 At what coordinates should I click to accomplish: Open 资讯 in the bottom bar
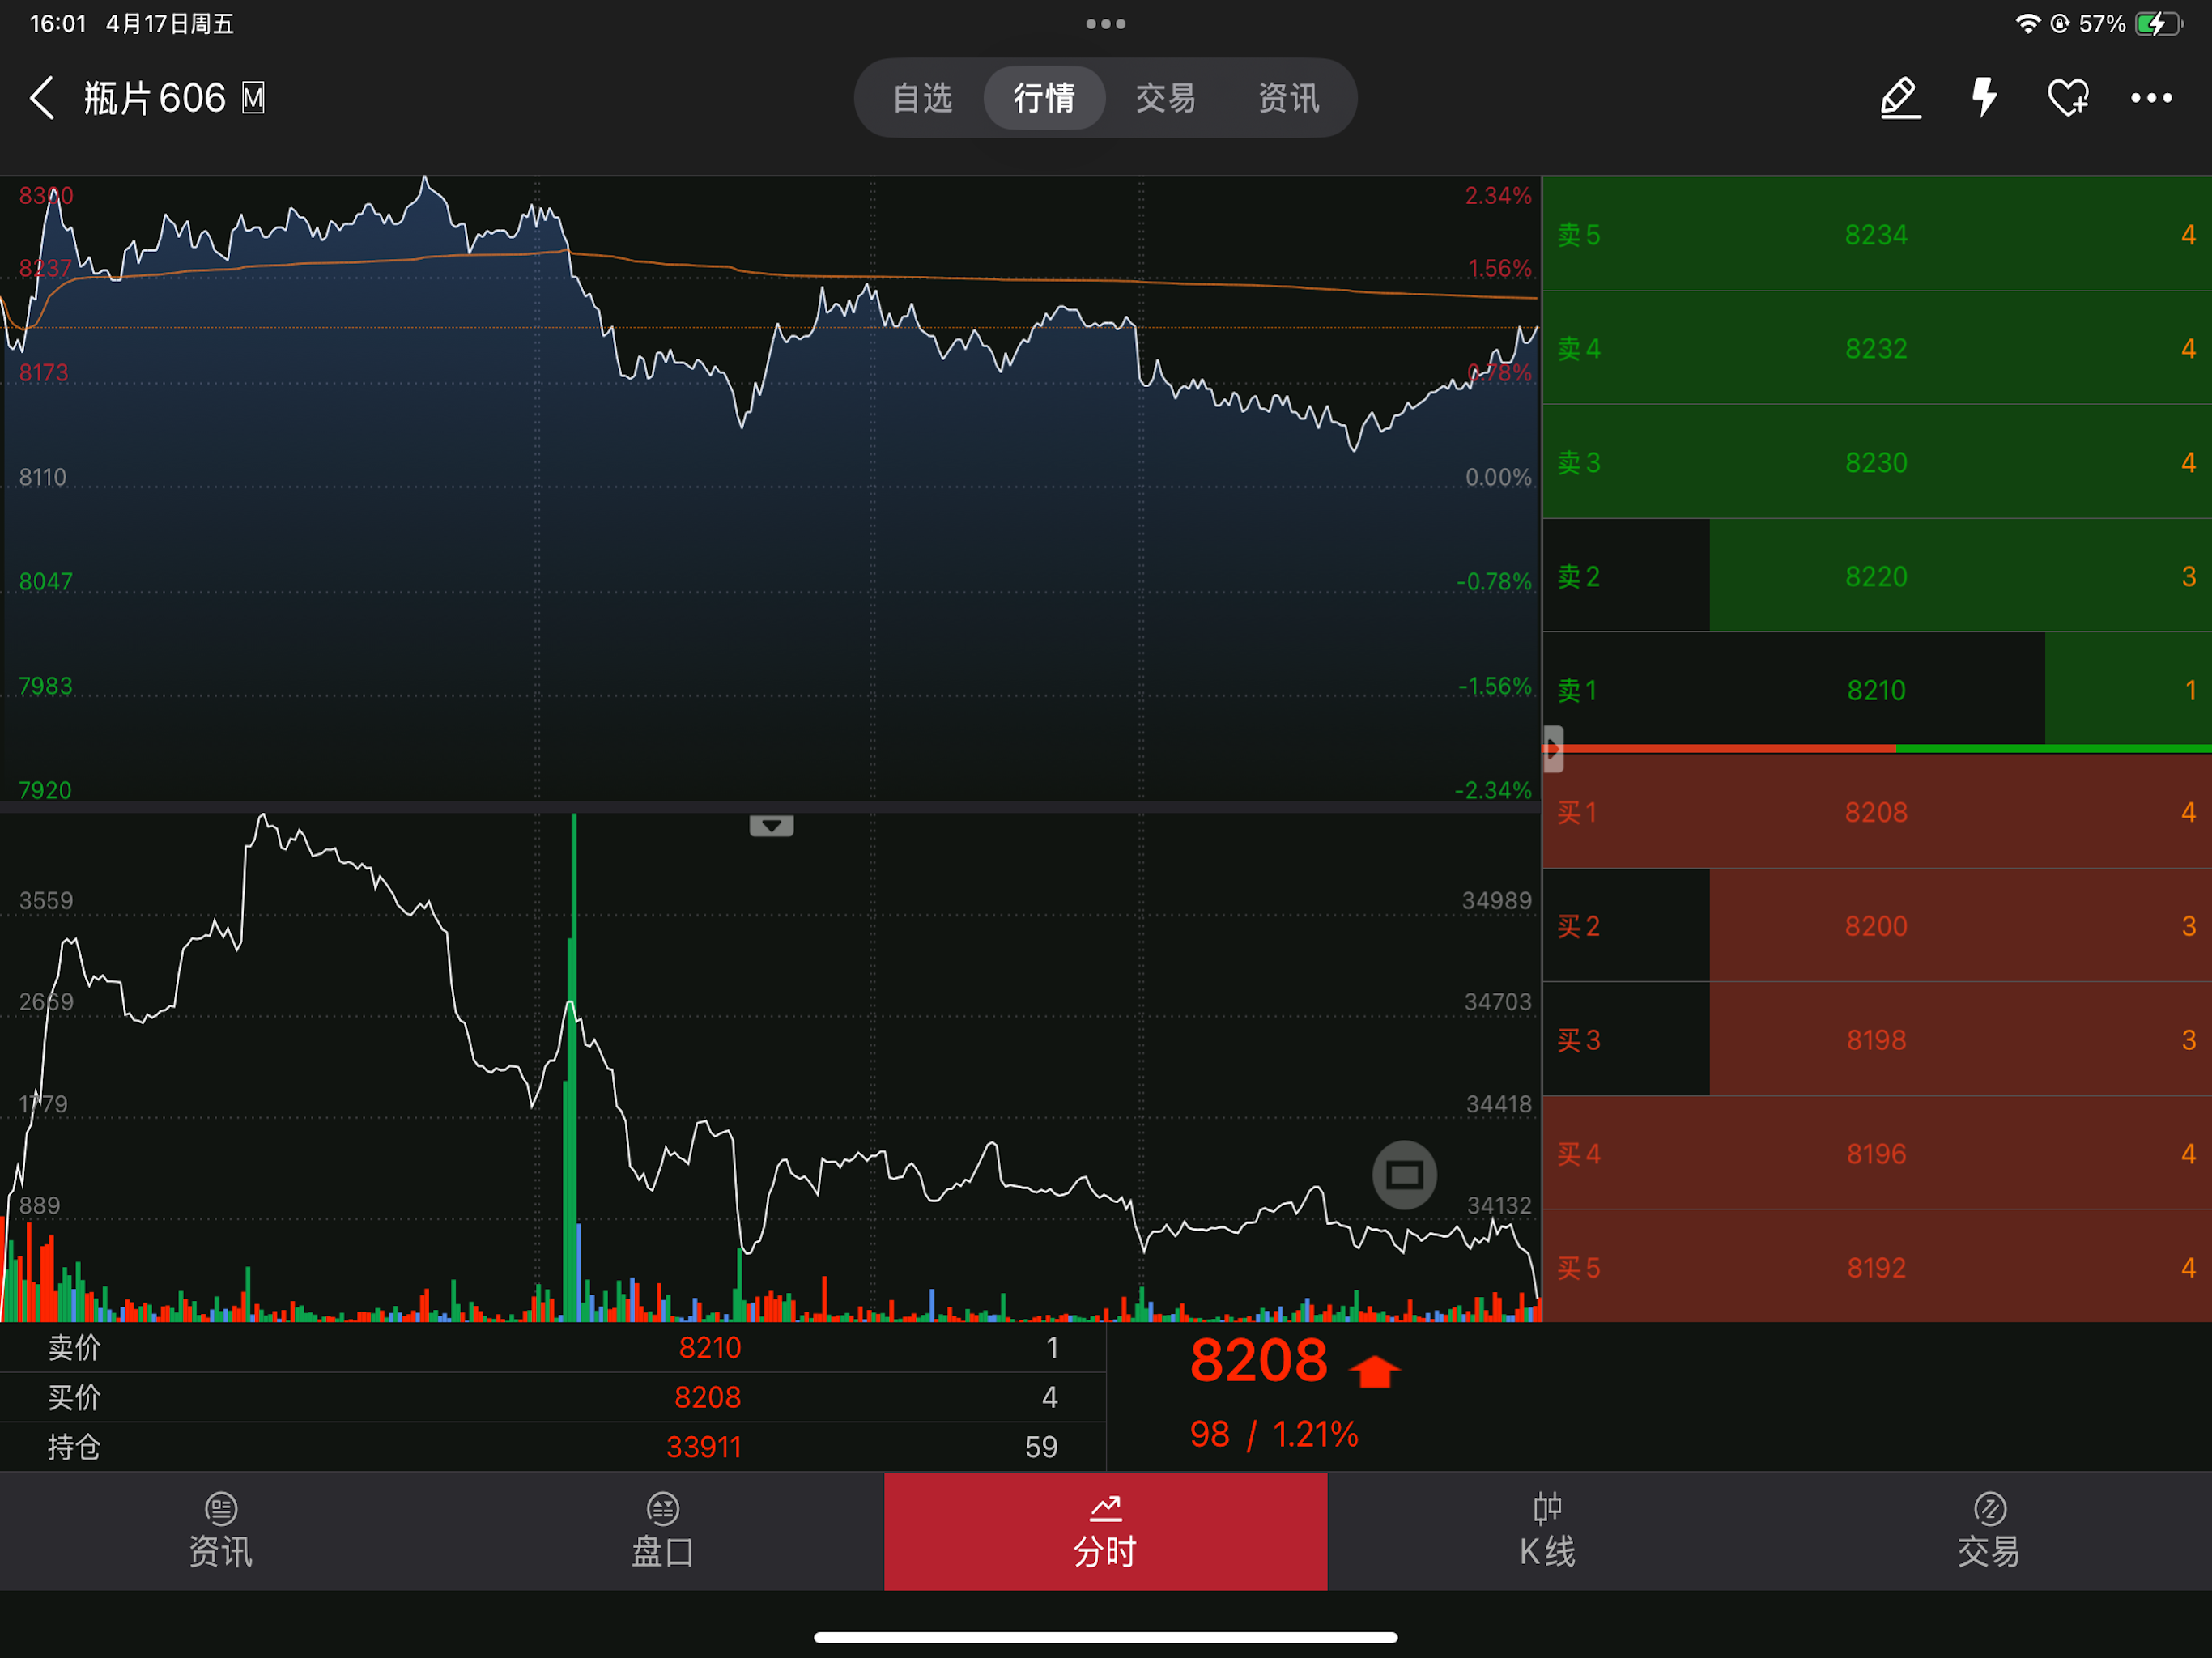[221, 1531]
